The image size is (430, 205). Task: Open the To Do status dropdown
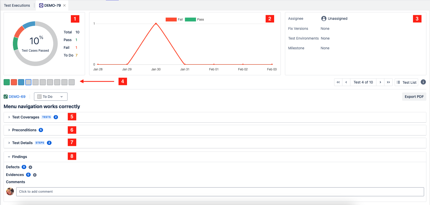pyautogui.click(x=50, y=97)
